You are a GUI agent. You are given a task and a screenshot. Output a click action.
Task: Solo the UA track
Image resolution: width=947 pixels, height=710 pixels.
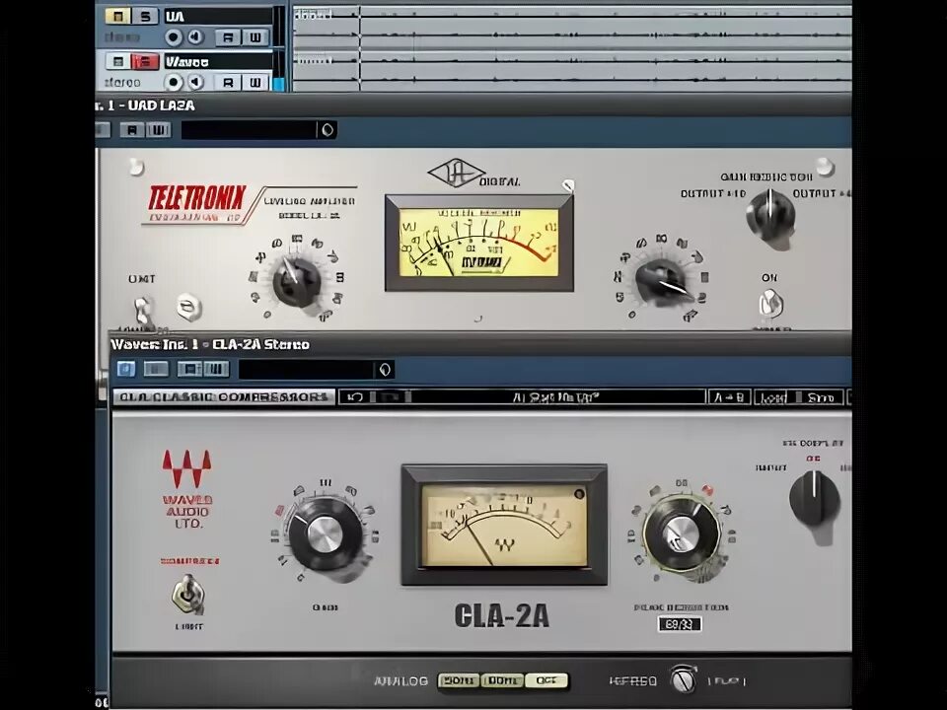coord(146,17)
